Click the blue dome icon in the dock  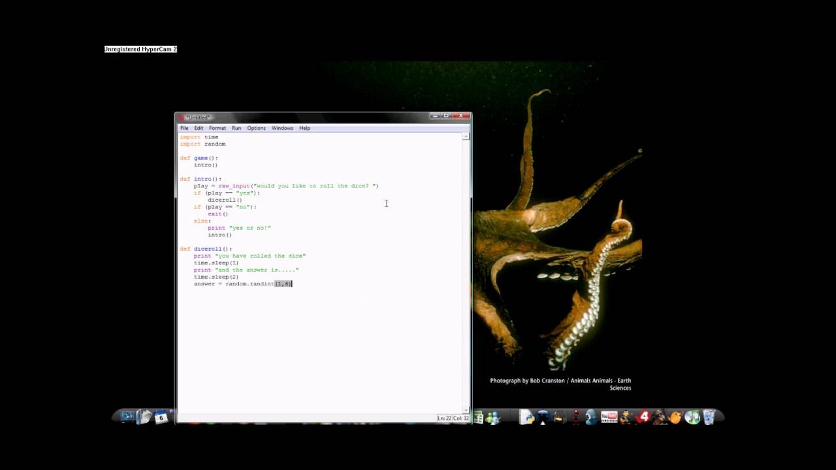[543, 417]
